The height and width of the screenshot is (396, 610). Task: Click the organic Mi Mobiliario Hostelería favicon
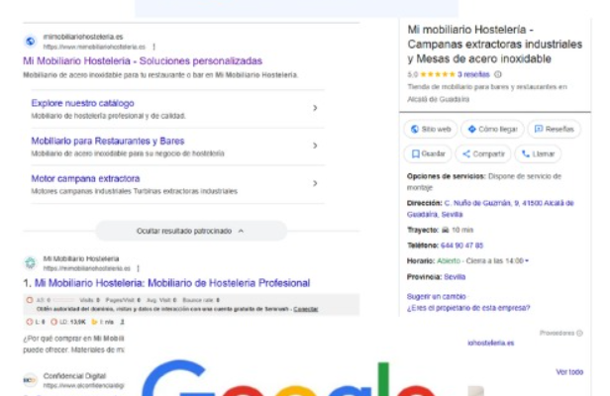pyautogui.click(x=31, y=263)
